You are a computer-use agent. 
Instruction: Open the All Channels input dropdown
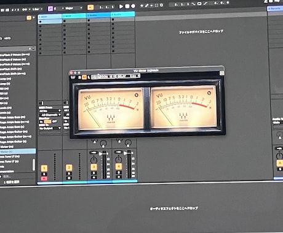click(x=50, y=115)
